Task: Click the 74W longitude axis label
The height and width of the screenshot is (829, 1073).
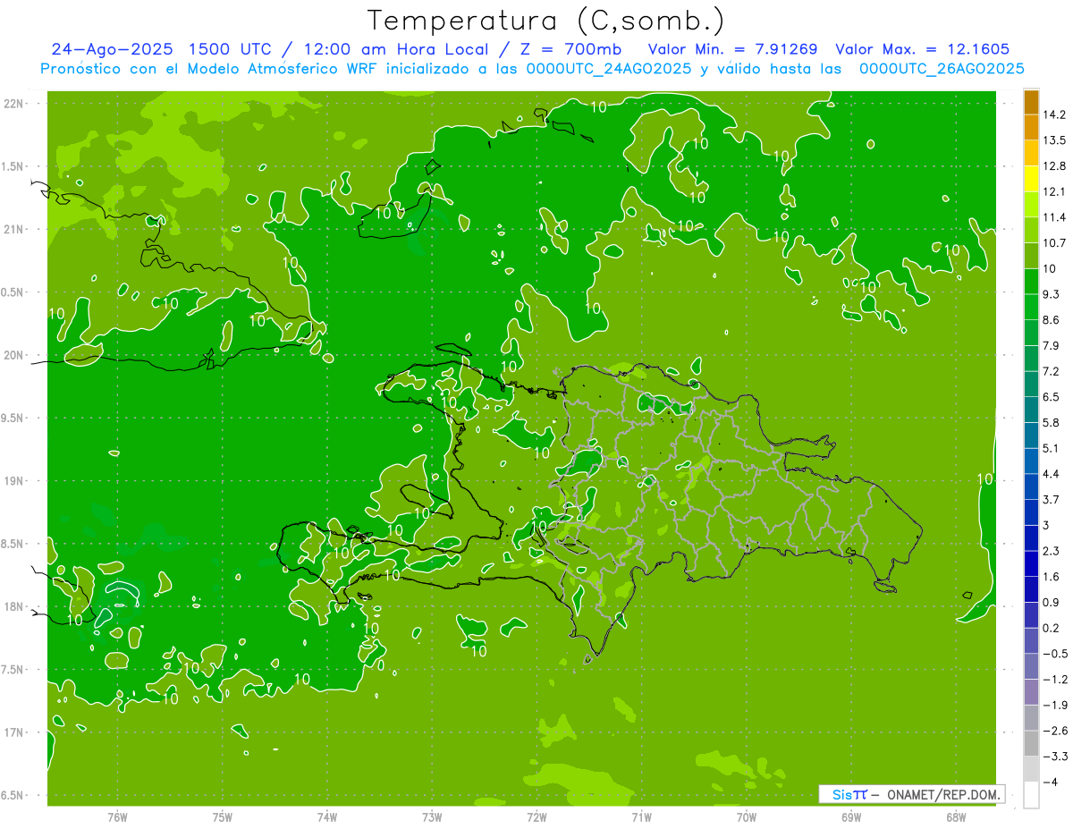Action: pos(327,817)
